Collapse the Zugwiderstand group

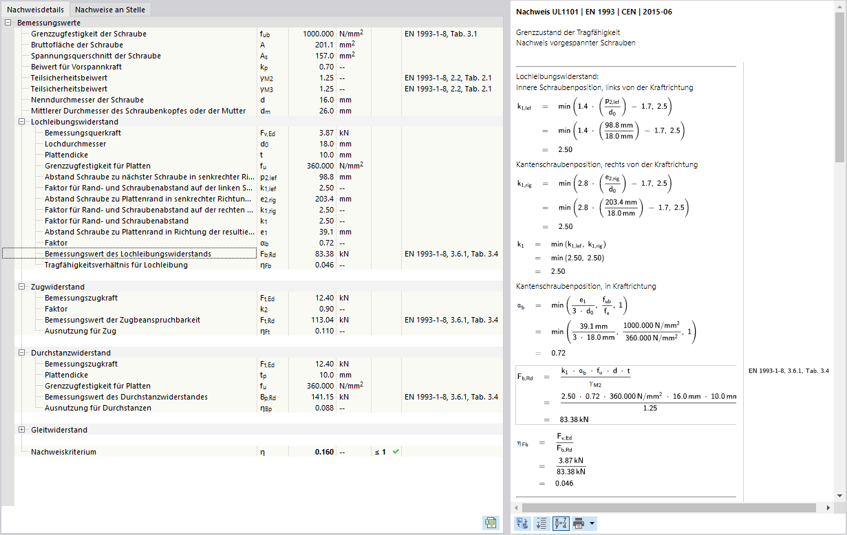click(x=21, y=287)
